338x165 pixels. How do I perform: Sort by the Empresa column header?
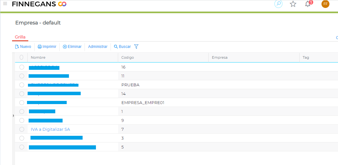(x=254, y=57)
